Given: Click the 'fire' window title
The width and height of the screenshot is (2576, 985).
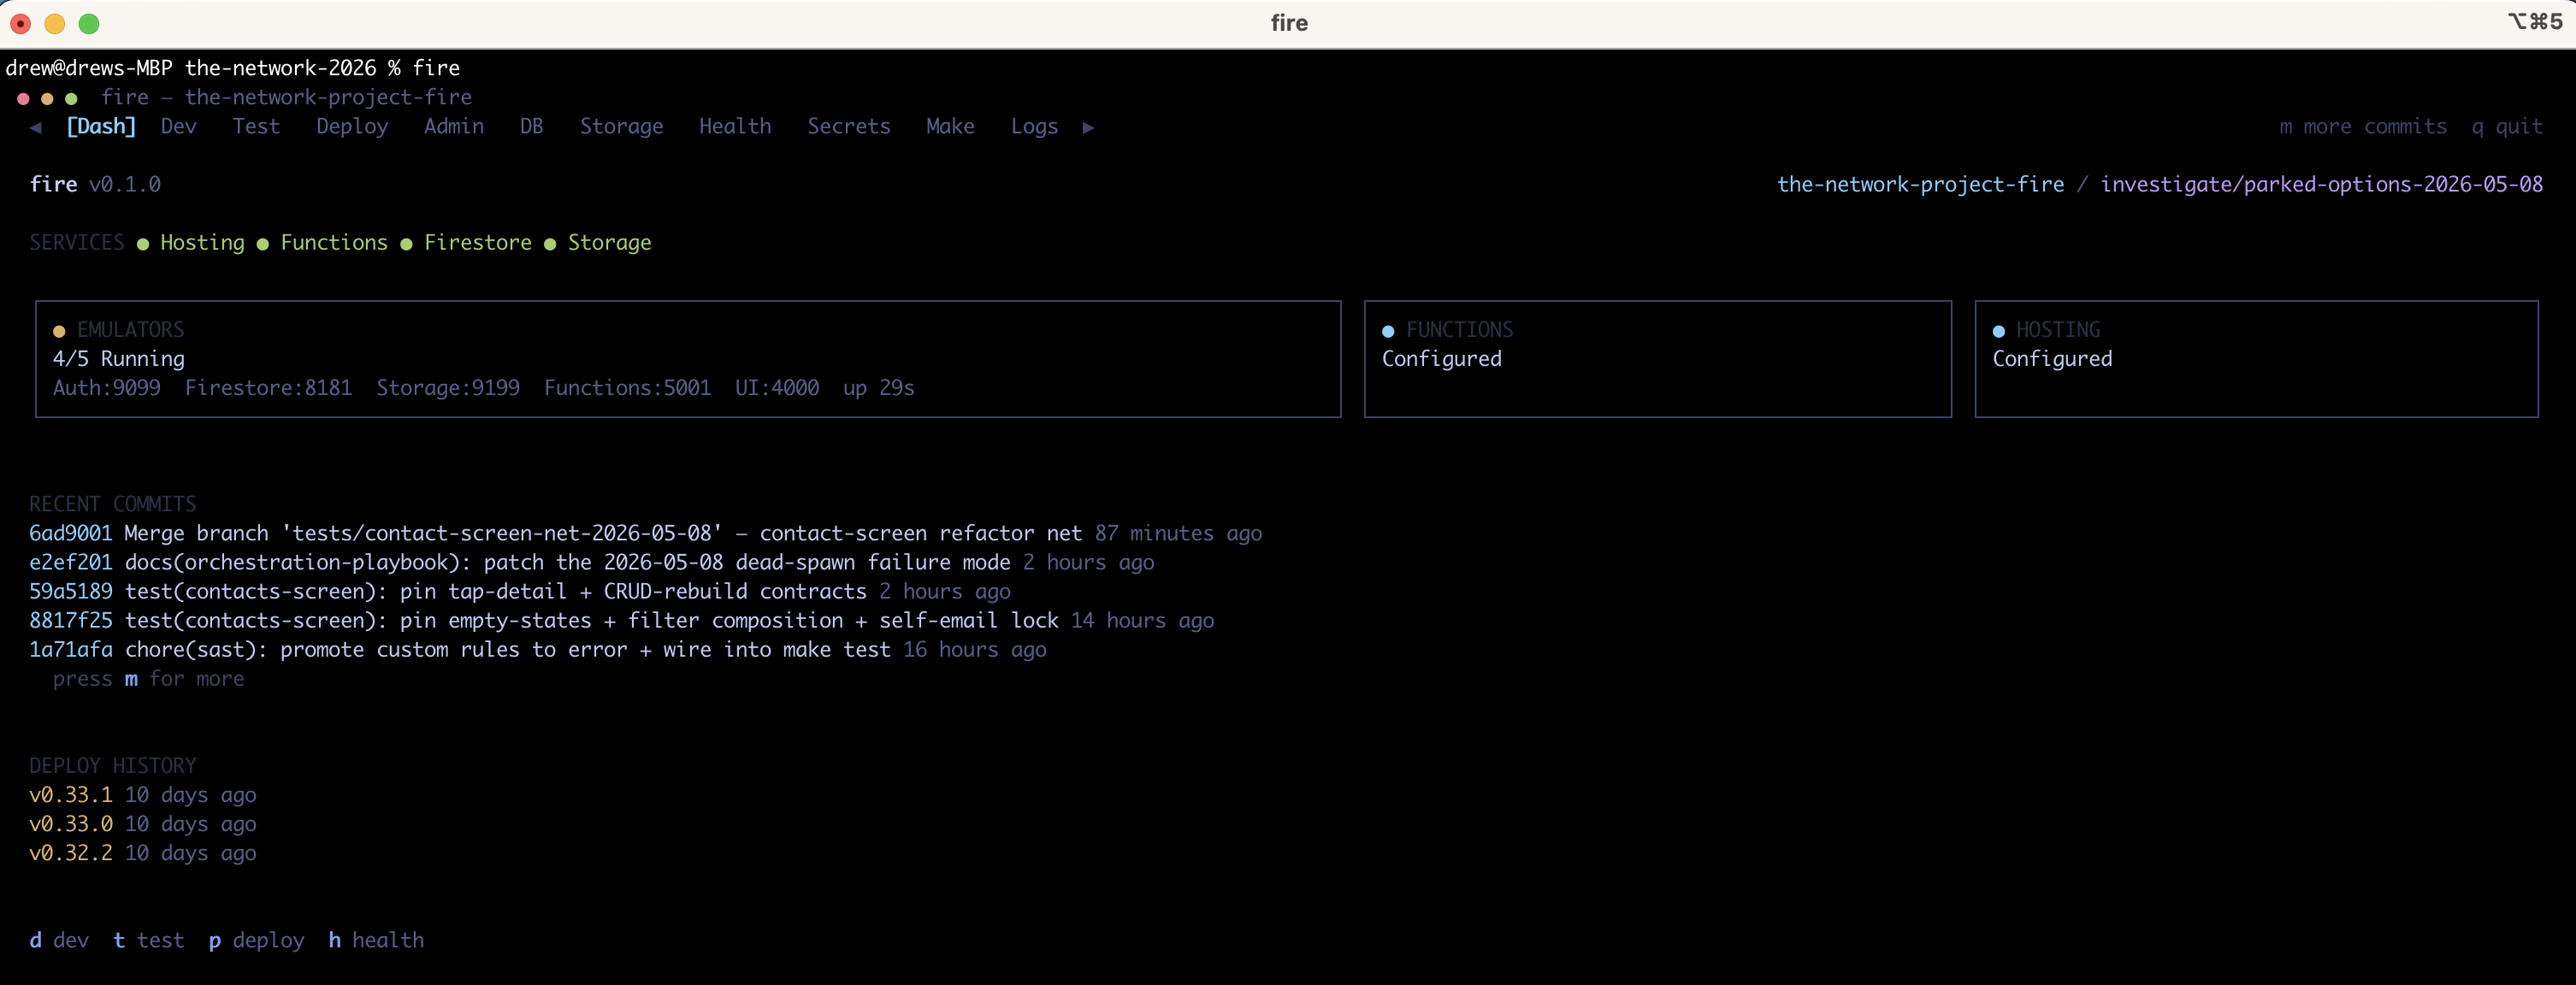Looking at the screenshot, I should click(1288, 22).
